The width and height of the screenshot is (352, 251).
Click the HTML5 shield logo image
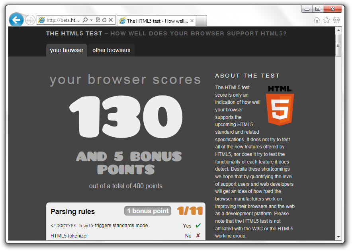280,105
